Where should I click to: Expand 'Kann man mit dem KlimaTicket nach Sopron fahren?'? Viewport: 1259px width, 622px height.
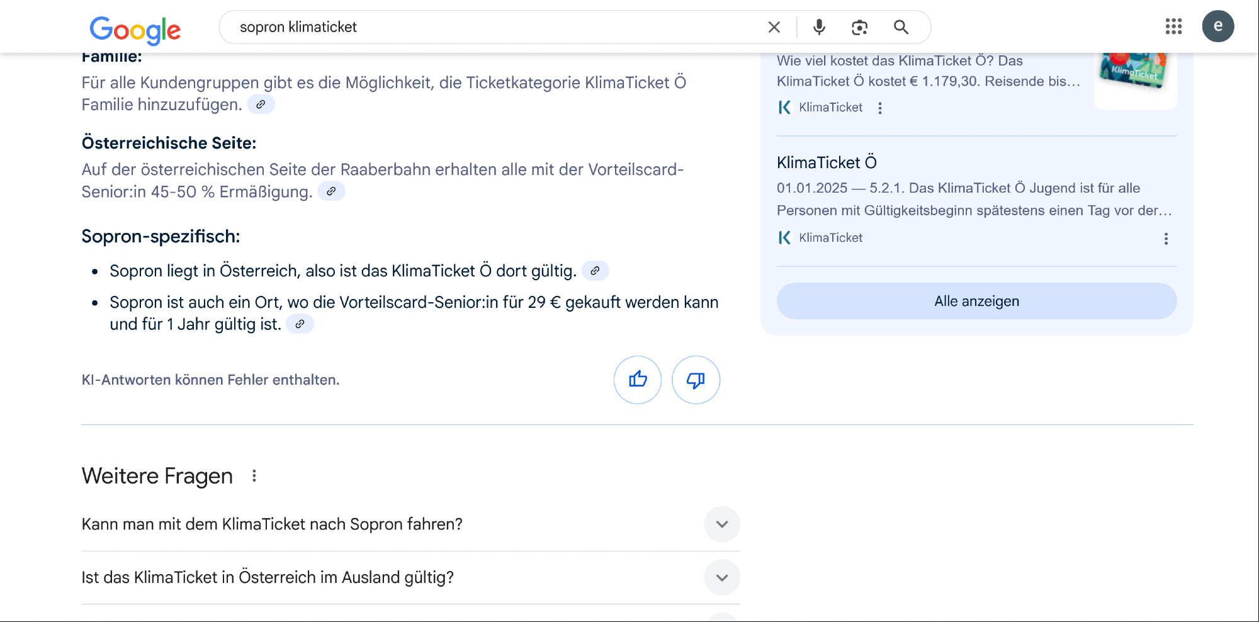[721, 524]
